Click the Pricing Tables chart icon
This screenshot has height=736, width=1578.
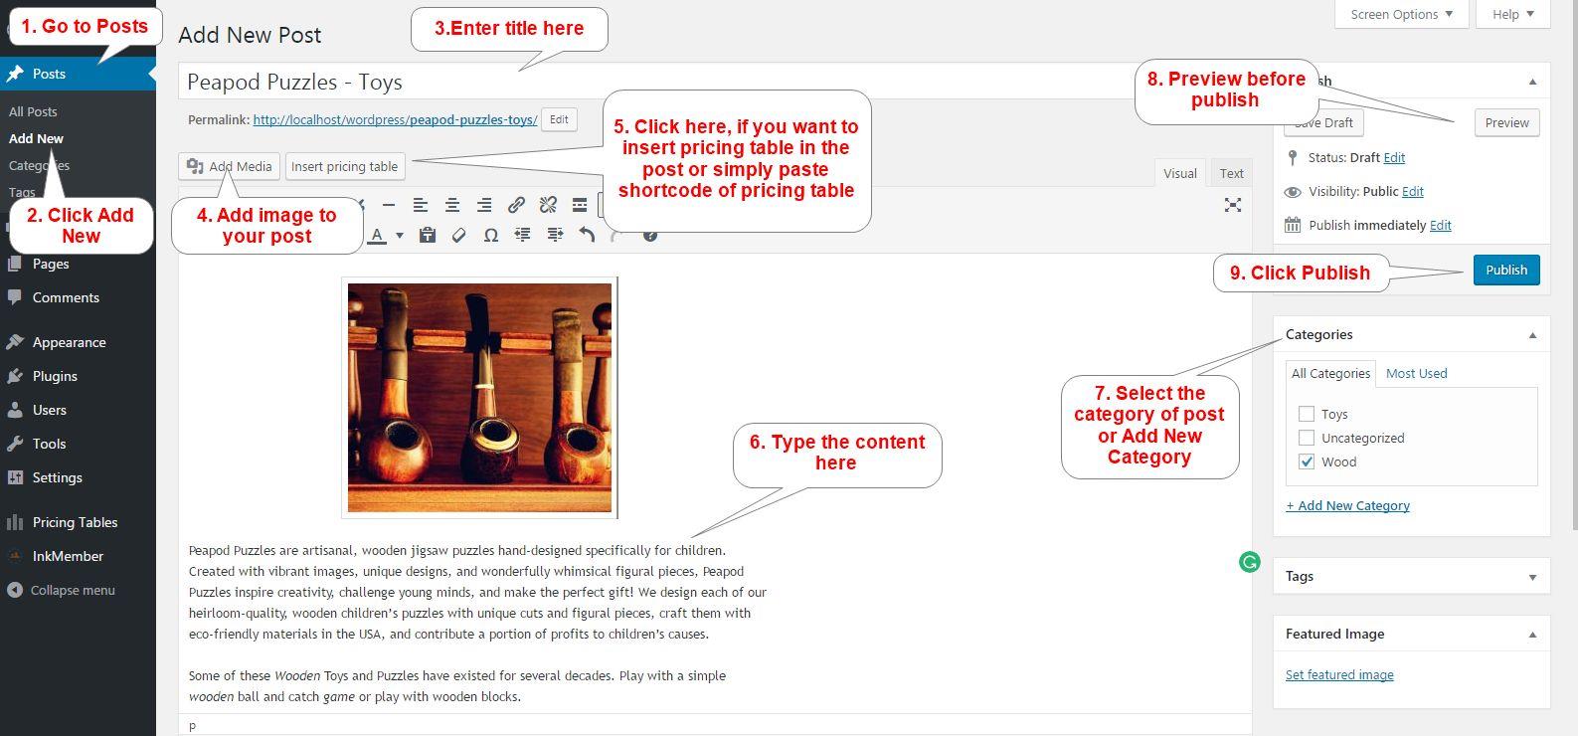point(15,522)
